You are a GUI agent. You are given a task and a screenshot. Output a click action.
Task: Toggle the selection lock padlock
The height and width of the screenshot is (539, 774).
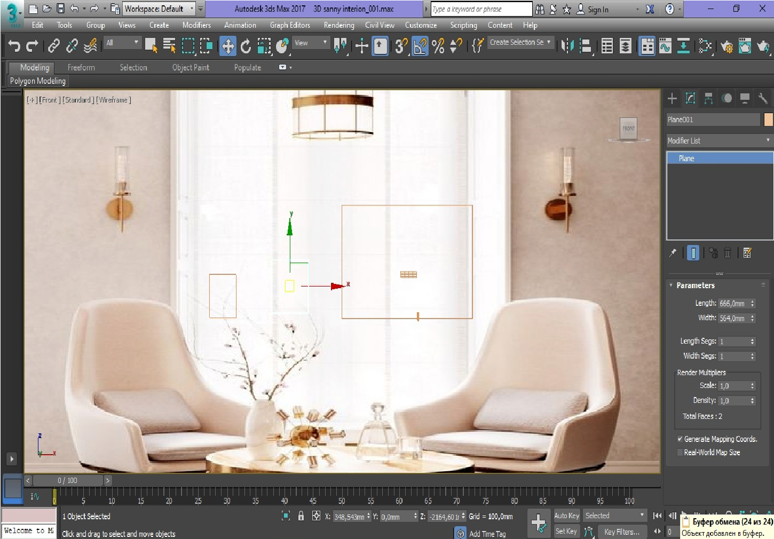(x=301, y=516)
